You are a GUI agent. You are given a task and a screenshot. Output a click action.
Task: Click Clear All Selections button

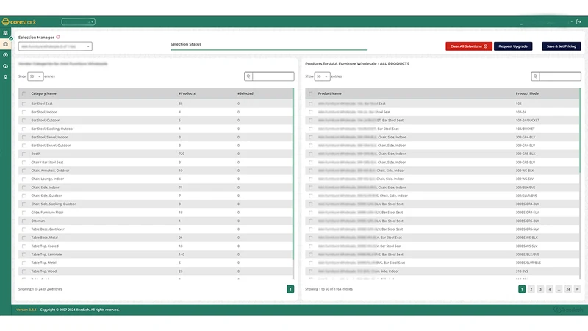click(469, 46)
